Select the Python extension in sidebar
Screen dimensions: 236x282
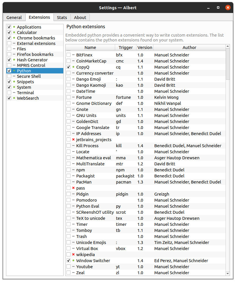click(x=35, y=71)
